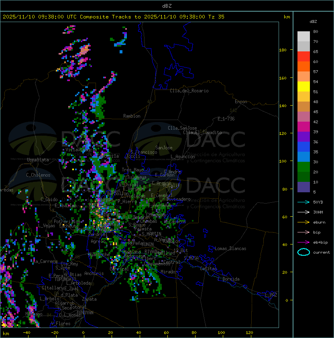Click the Divisadero map label

(x=178, y=199)
